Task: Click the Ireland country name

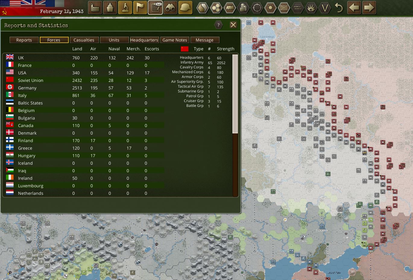Action: click(x=25, y=178)
